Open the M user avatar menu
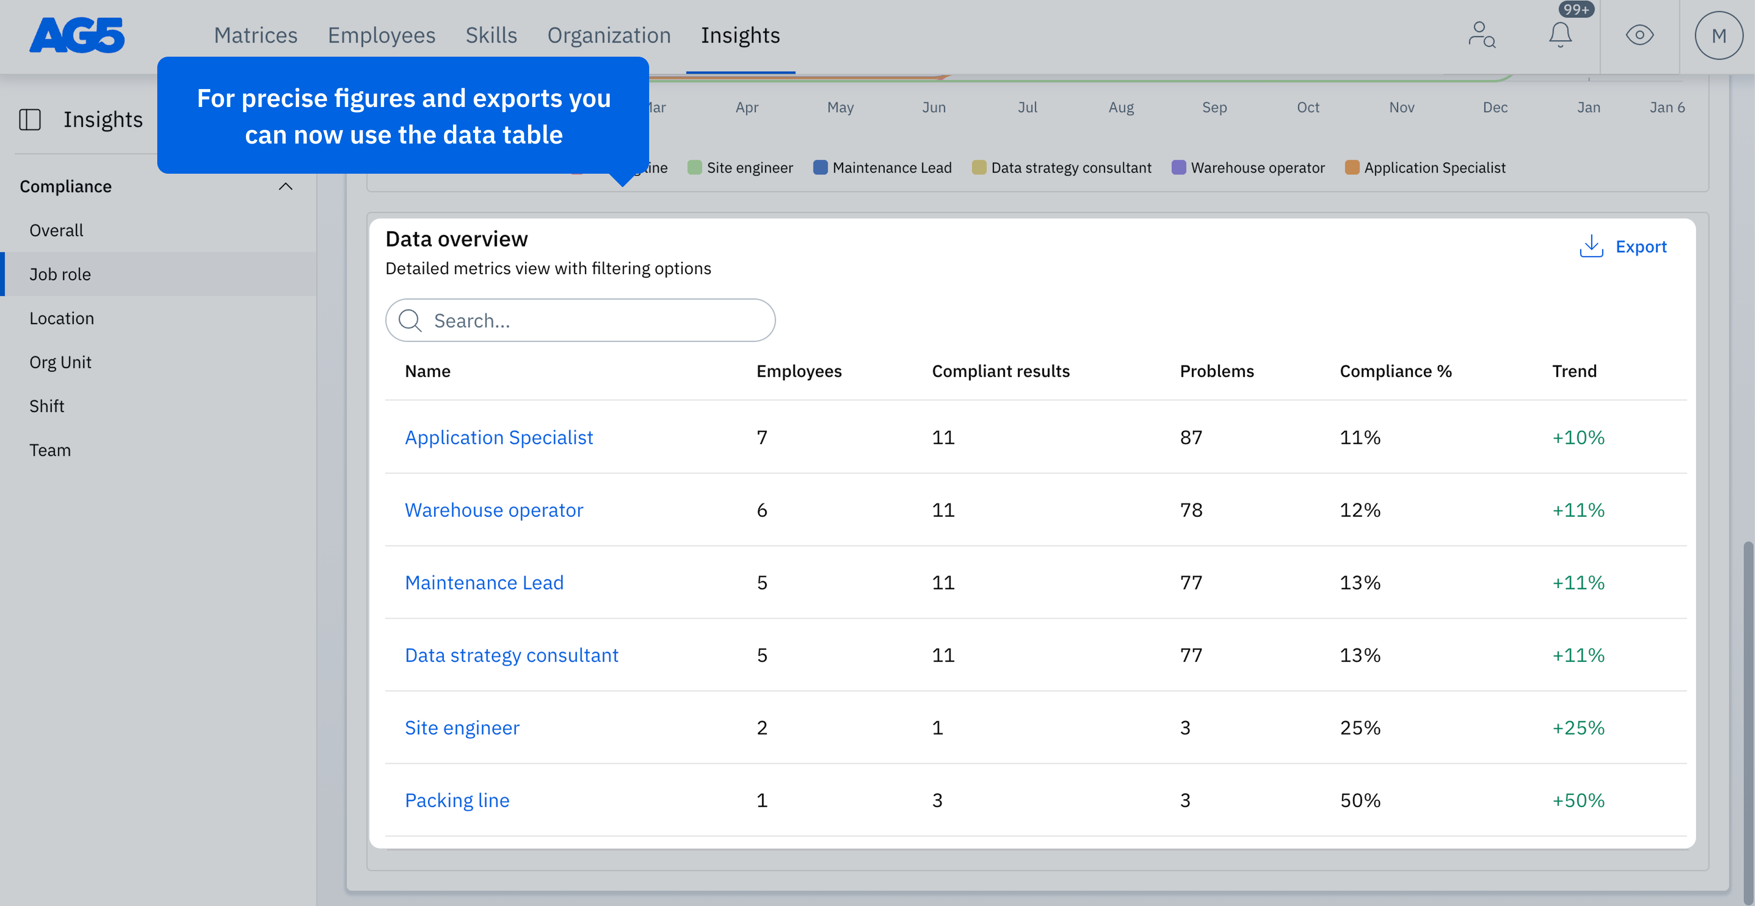This screenshot has width=1755, height=906. (1718, 35)
